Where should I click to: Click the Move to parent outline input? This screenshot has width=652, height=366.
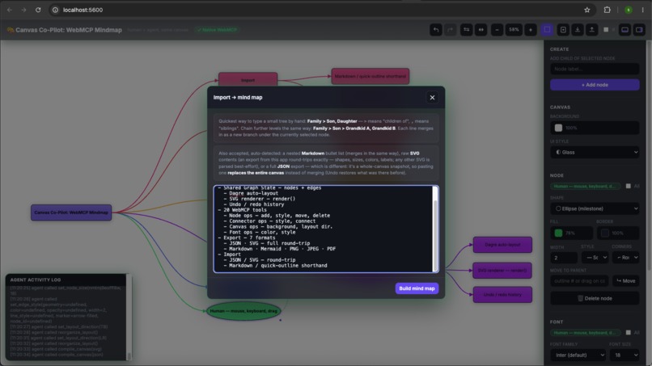click(580, 281)
